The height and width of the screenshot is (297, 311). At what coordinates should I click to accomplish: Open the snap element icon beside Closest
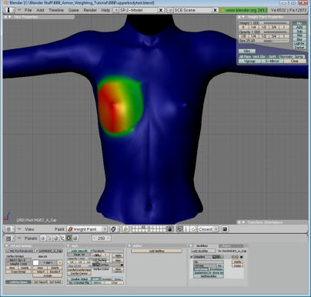(x=194, y=229)
